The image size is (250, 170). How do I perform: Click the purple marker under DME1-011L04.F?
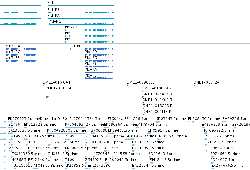click(46, 91)
